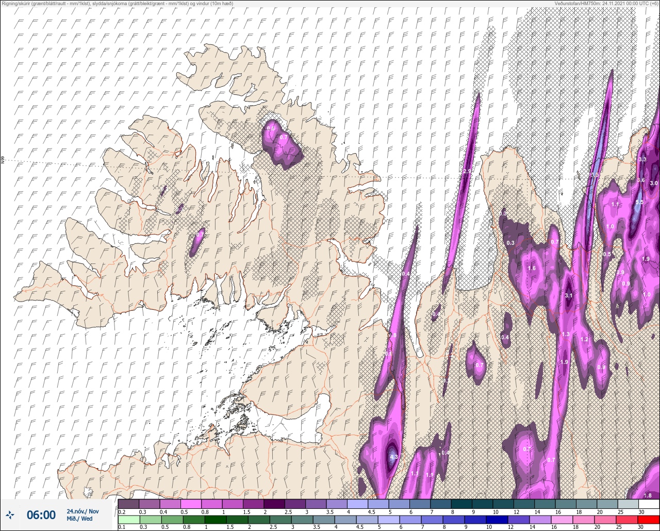Viewport: 660px width, 531px height.
Task: Click the weekday text 'Mið./ Wed'
Action: pyautogui.click(x=79, y=519)
